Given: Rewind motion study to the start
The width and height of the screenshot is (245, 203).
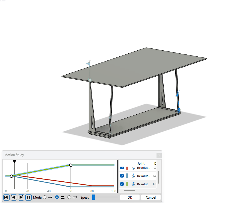Looking at the screenshot, I should tap(6, 197).
